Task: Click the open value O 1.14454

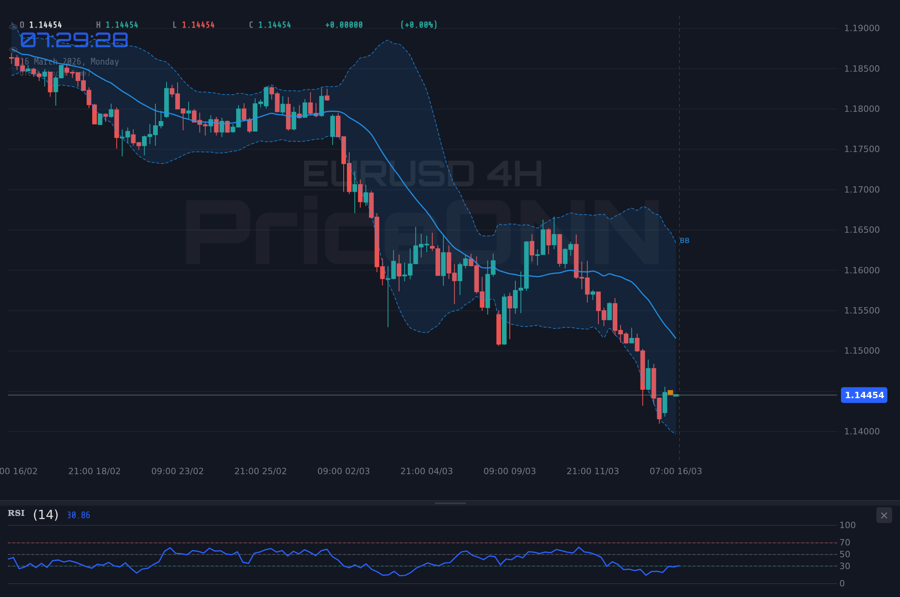Action: [x=41, y=24]
